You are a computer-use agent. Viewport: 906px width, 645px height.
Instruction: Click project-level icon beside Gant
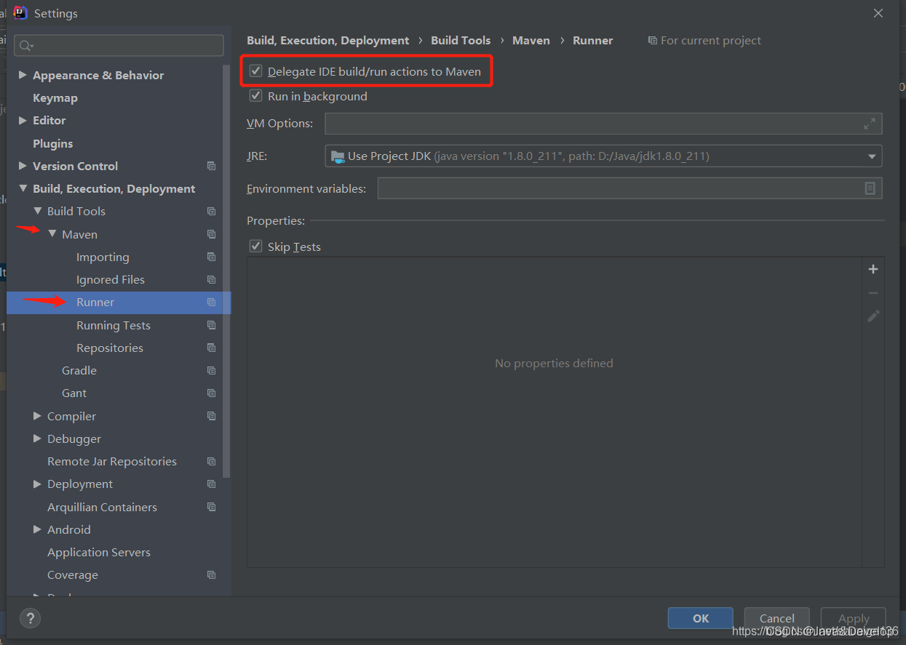click(211, 393)
